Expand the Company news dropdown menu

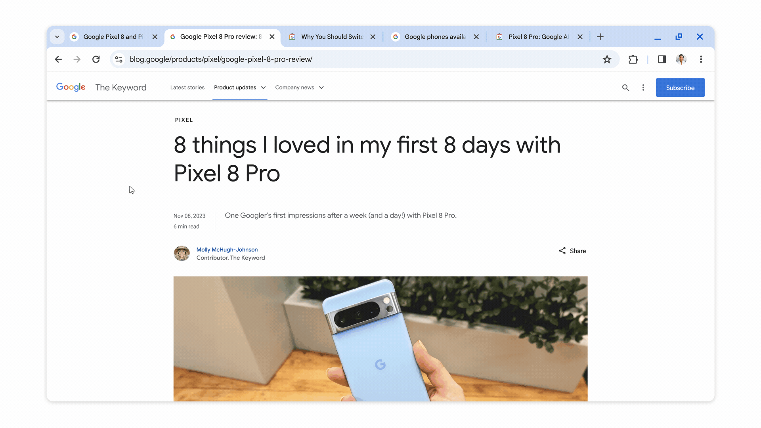(x=300, y=87)
